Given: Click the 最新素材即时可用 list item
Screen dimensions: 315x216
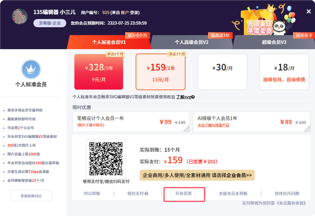Looking at the screenshot, I should pos(21,119).
